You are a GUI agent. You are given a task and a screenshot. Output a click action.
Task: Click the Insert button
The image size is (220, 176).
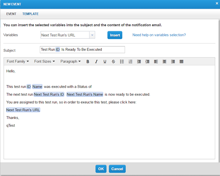(x=115, y=35)
